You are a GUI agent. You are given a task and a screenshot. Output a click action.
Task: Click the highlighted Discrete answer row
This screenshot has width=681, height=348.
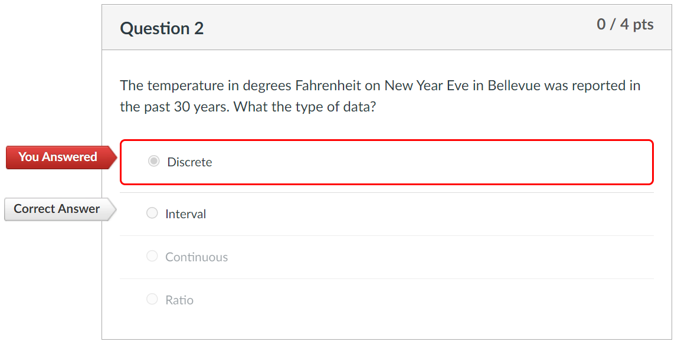tap(387, 162)
